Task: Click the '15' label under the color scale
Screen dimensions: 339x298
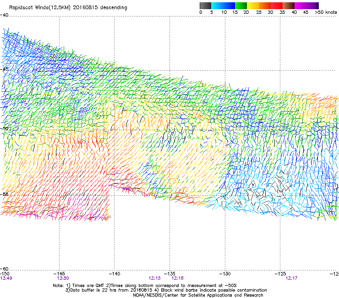Action: [235, 12]
